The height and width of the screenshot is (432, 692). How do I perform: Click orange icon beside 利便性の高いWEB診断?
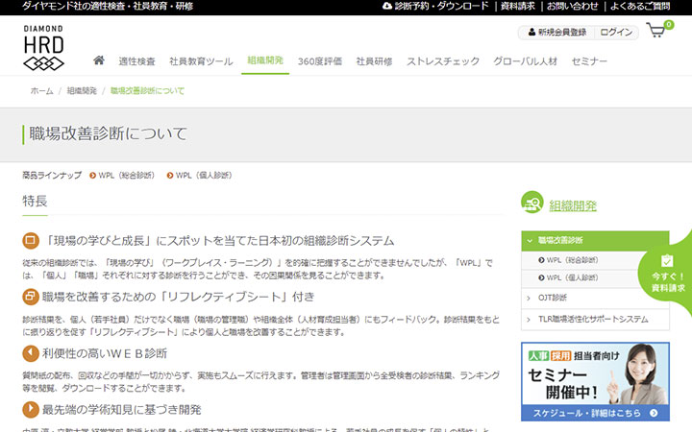tap(31, 353)
